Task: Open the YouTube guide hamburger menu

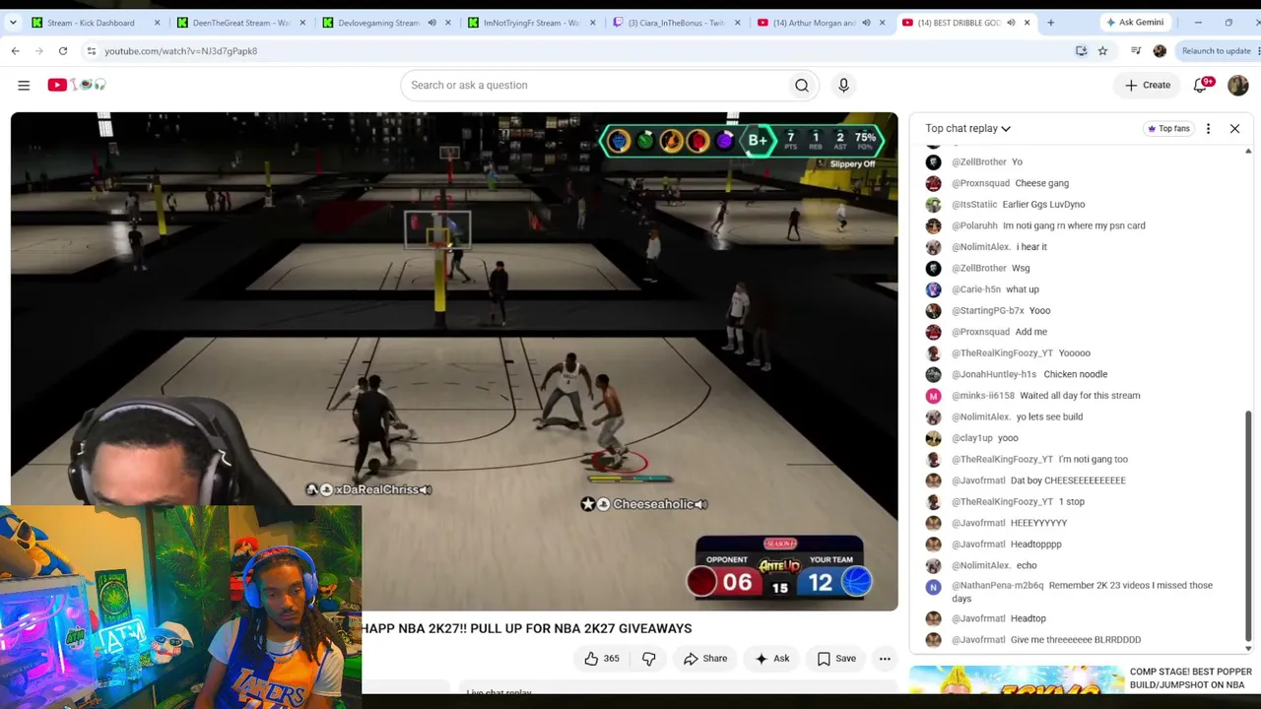Action: [24, 85]
